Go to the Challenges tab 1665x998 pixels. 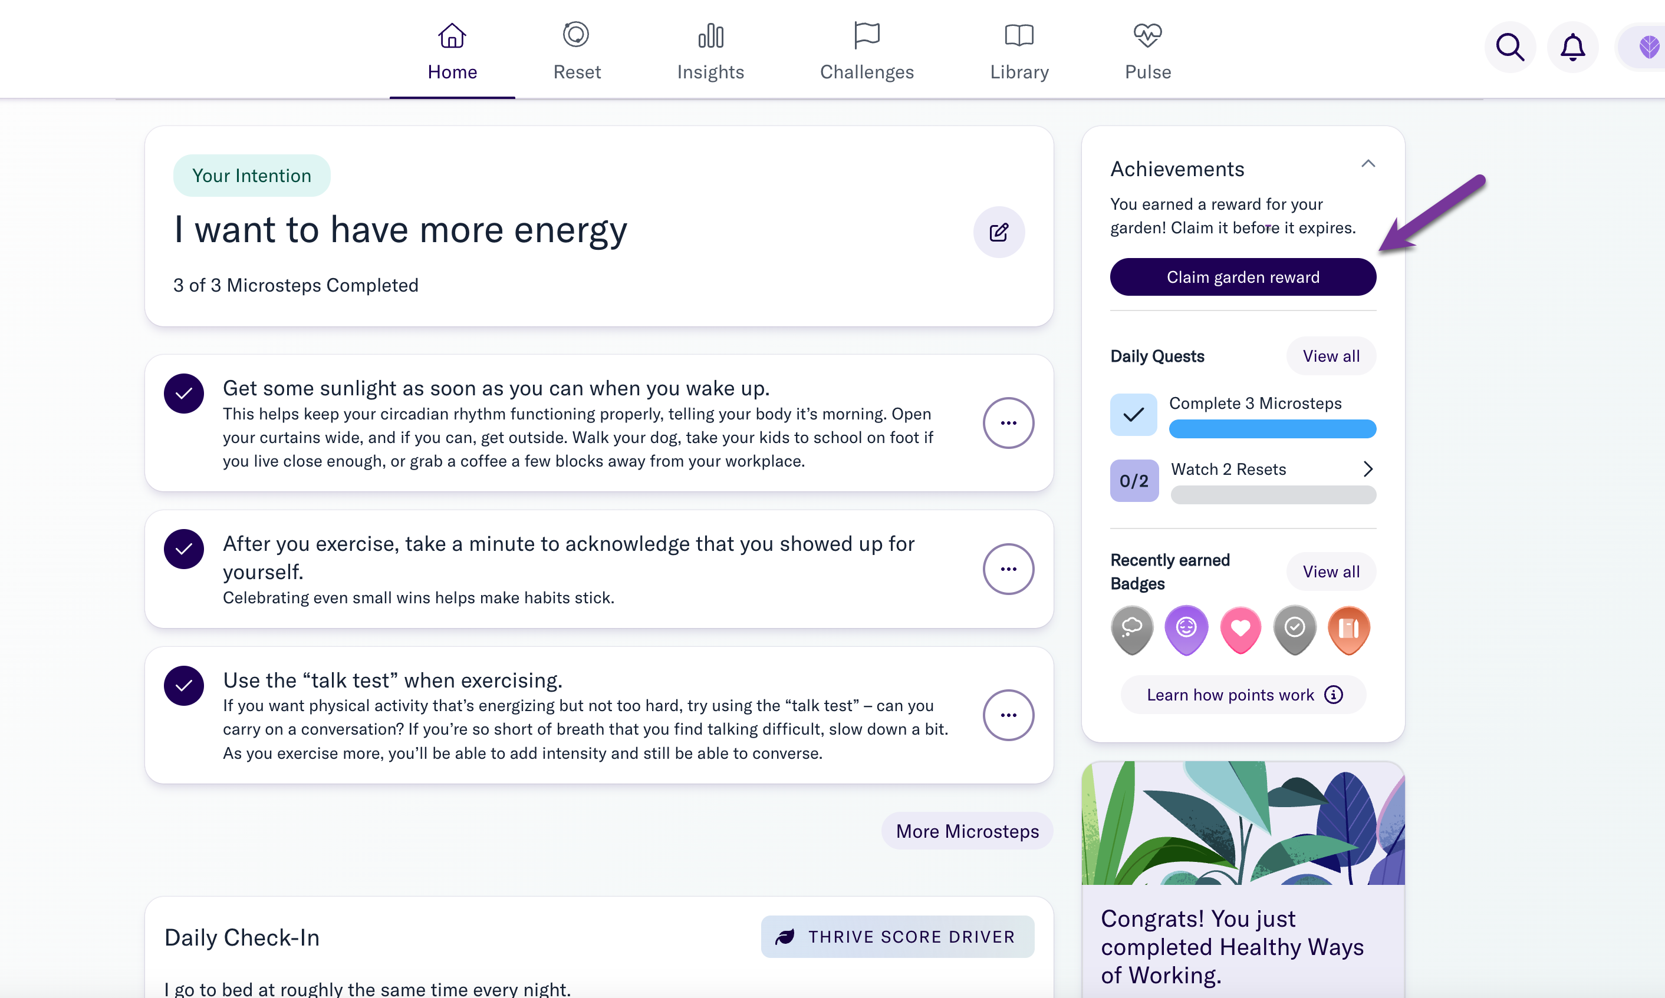[x=866, y=52]
